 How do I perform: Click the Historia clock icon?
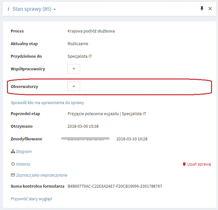(13, 164)
